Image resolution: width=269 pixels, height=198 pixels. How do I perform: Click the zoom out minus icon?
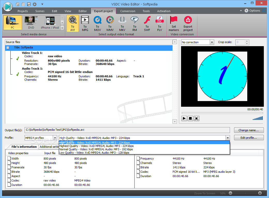230,193
